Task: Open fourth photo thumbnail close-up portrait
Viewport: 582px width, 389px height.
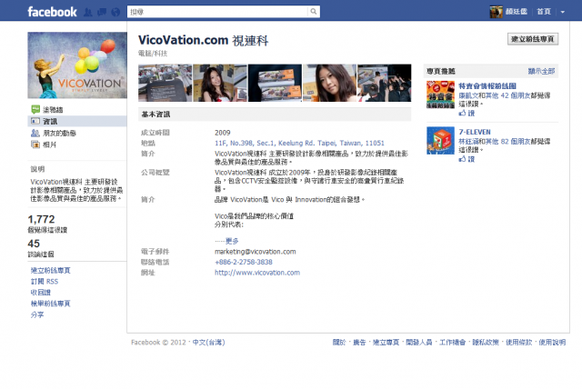Action: click(x=329, y=83)
